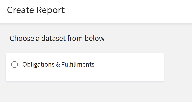Click the gray area right of the dataset card
Screen dimensions: 192x102
click(x=178, y=67)
